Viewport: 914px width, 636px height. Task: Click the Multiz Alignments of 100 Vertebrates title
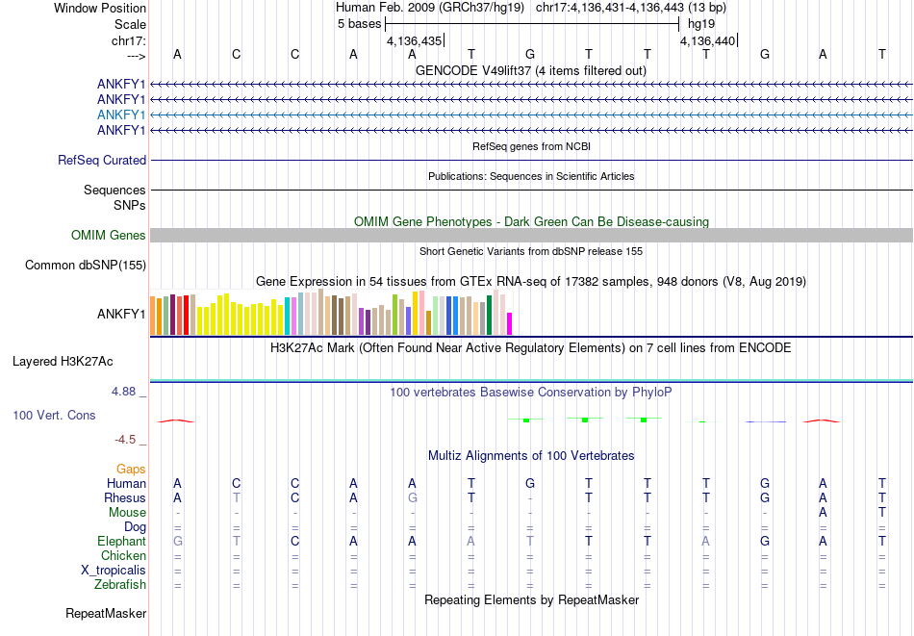pos(531,456)
